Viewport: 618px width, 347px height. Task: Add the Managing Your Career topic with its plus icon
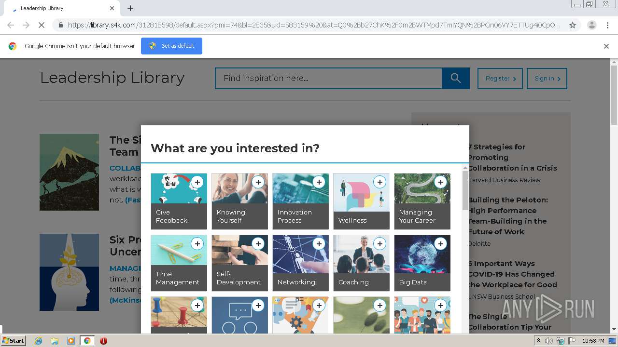440,182
